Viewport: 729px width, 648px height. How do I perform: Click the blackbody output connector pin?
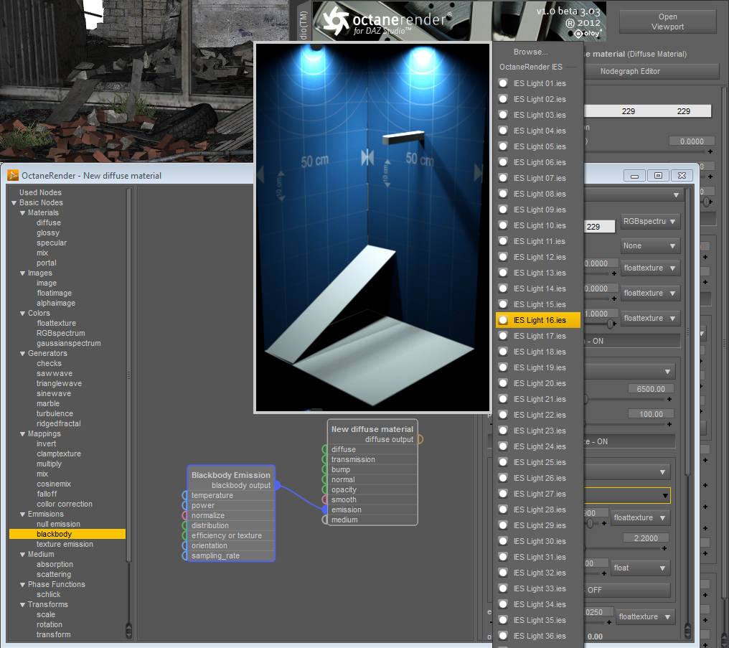(277, 486)
